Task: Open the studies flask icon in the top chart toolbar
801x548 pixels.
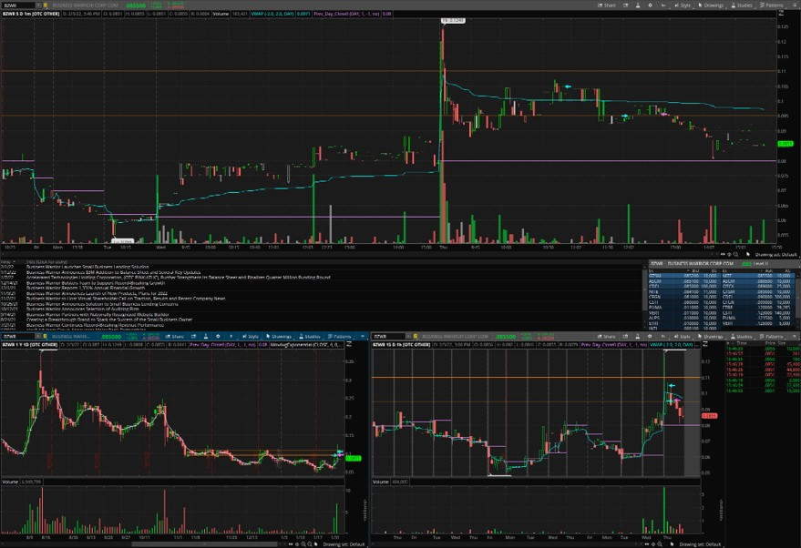Action: click(638, 5)
